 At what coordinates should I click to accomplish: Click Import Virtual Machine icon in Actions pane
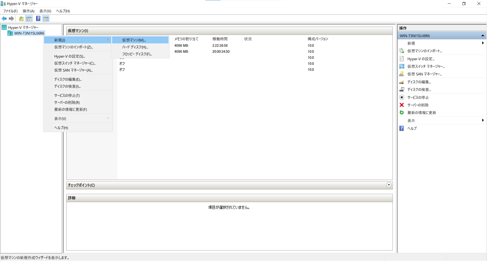(x=402, y=51)
